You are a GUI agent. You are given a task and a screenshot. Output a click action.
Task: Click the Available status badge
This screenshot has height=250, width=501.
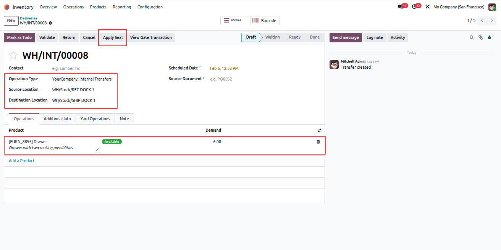[112, 142]
